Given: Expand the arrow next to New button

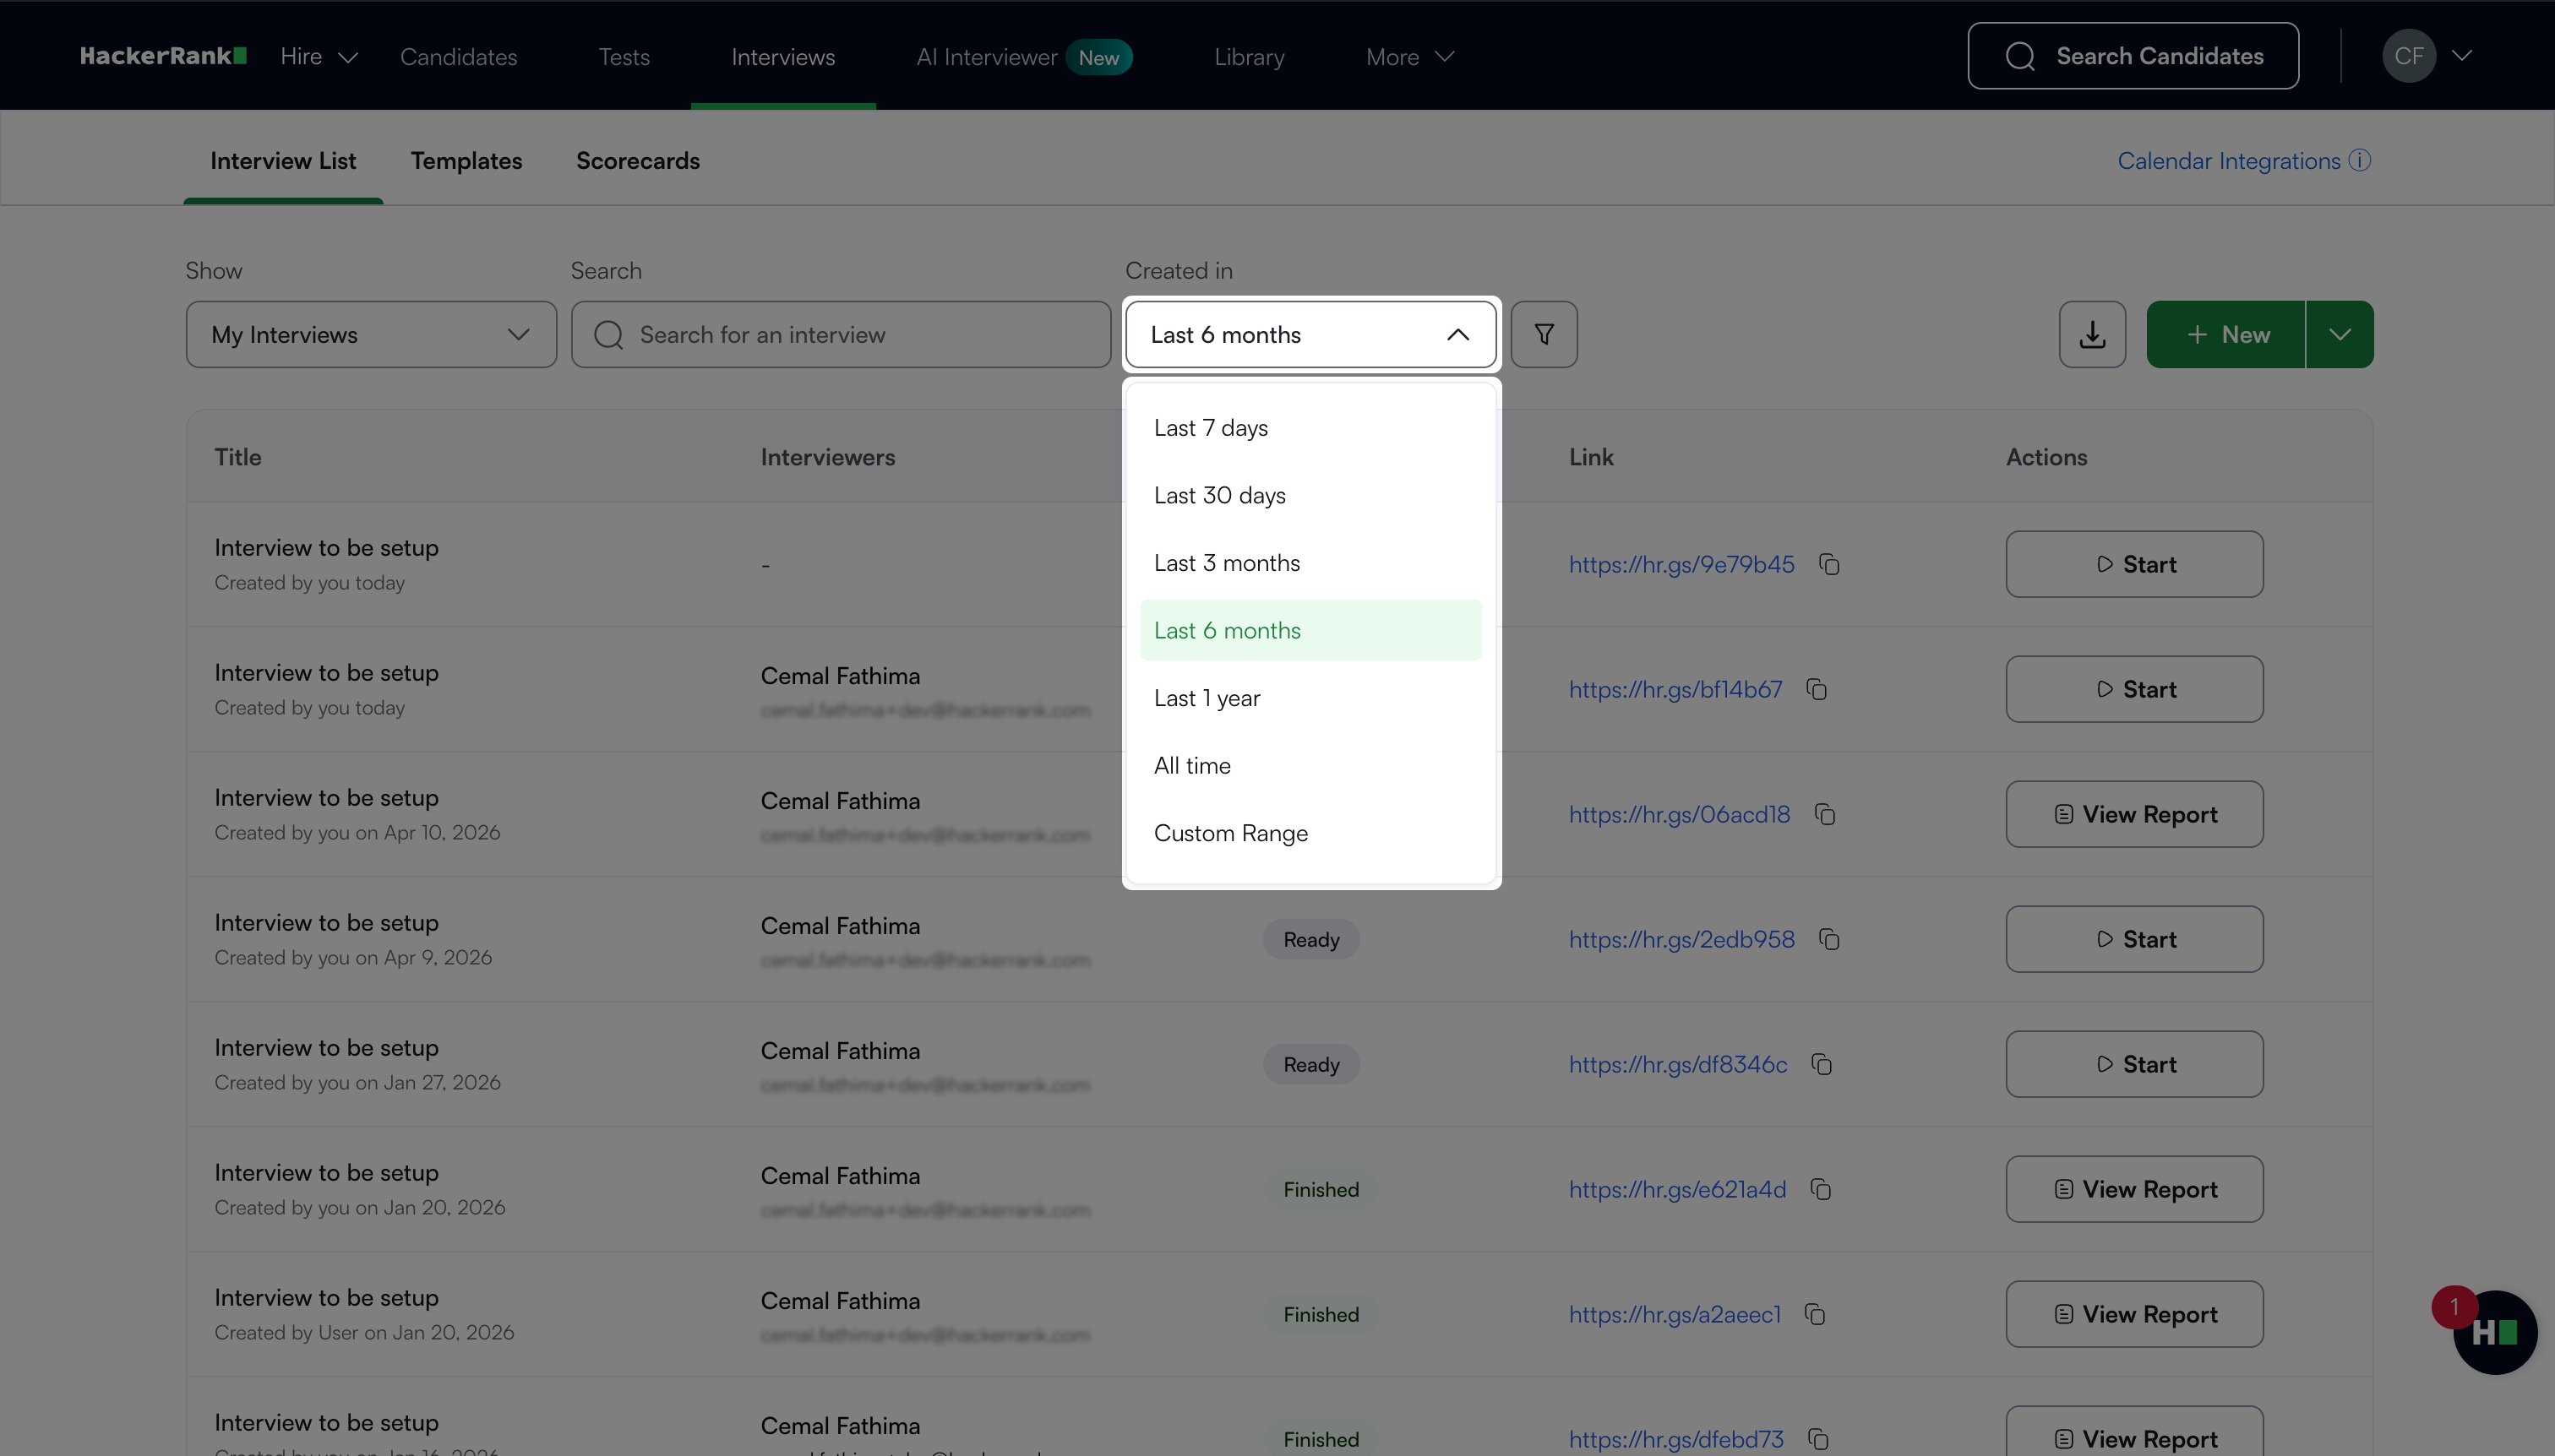Looking at the screenshot, I should [x=2339, y=334].
